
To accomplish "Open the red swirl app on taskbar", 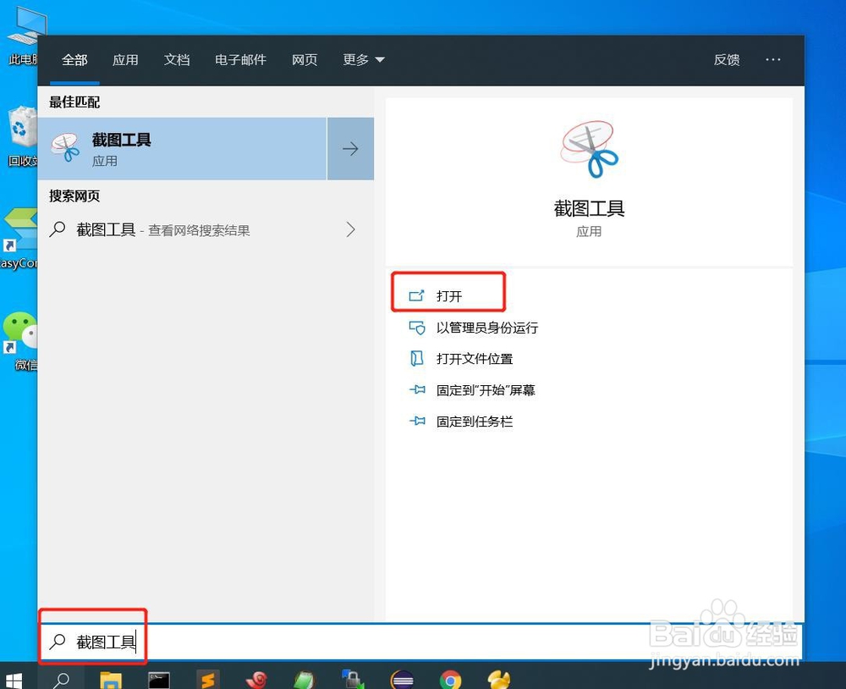I will (257, 680).
